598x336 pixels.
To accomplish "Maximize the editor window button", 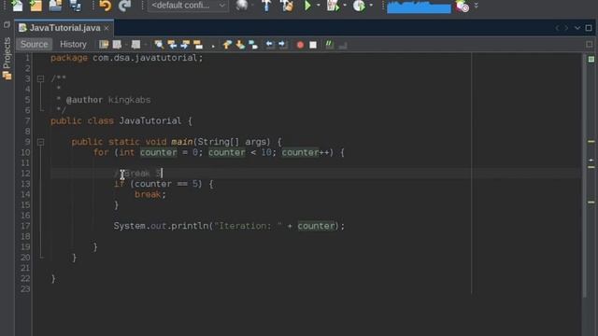I will (x=589, y=28).
